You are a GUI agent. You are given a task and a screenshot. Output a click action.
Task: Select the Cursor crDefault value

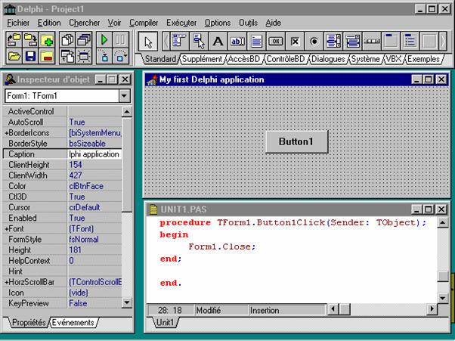(x=94, y=207)
